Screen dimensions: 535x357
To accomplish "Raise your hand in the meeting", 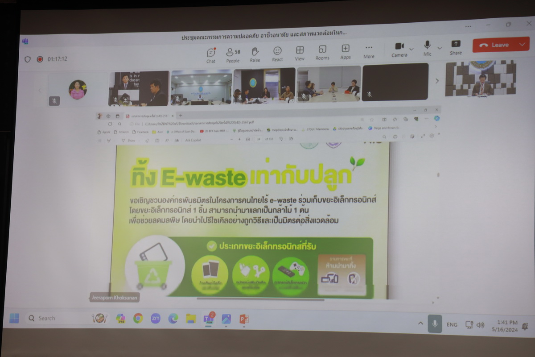I will tap(255, 55).
